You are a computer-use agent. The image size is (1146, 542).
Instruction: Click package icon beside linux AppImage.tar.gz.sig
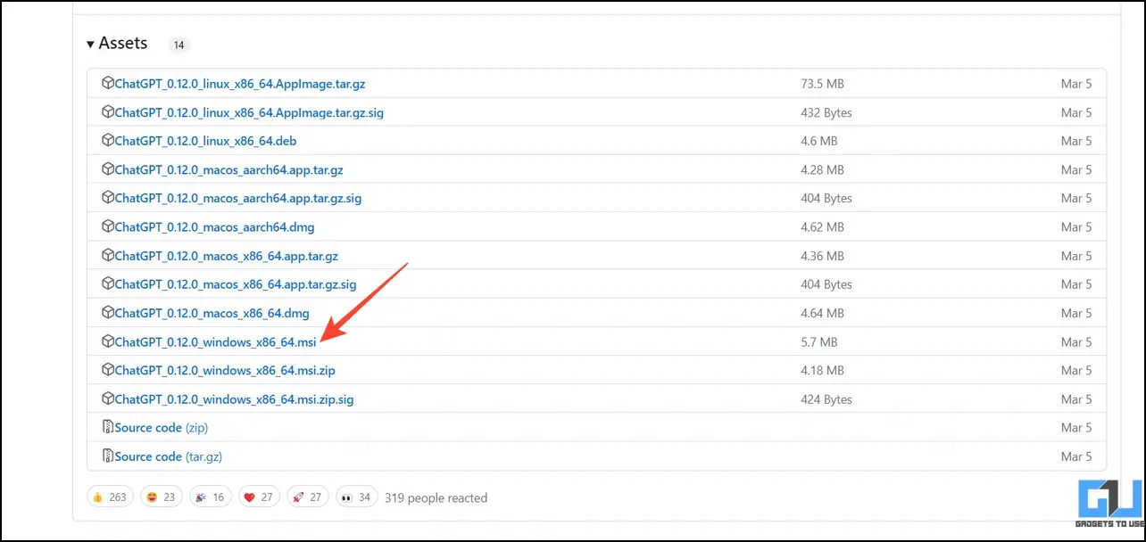coord(108,112)
